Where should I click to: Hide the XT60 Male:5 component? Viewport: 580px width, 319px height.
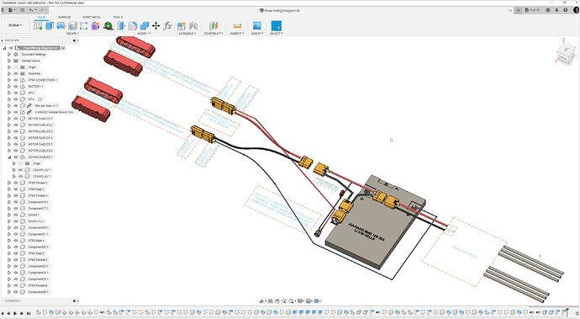click(x=16, y=253)
